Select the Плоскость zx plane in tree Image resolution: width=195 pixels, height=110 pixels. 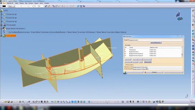pos(11,21)
